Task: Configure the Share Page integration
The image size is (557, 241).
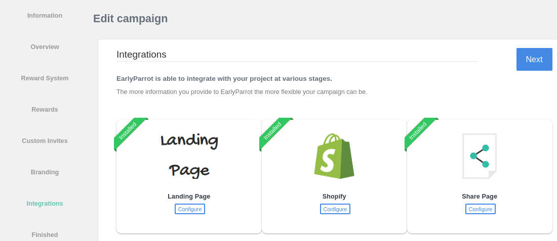Action: pos(480,209)
